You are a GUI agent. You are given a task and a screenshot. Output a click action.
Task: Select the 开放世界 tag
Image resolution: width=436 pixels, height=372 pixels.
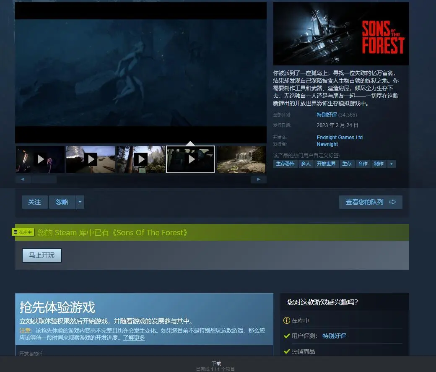[x=327, y=164]
